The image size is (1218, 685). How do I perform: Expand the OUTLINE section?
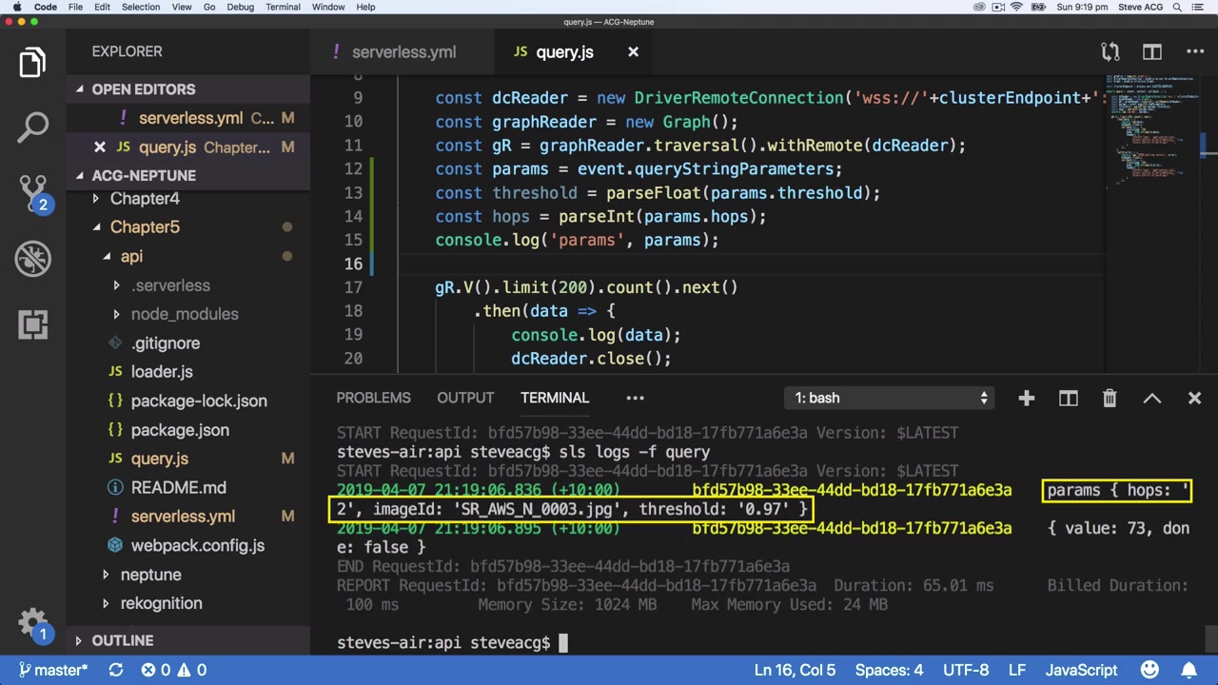[122, 640]
